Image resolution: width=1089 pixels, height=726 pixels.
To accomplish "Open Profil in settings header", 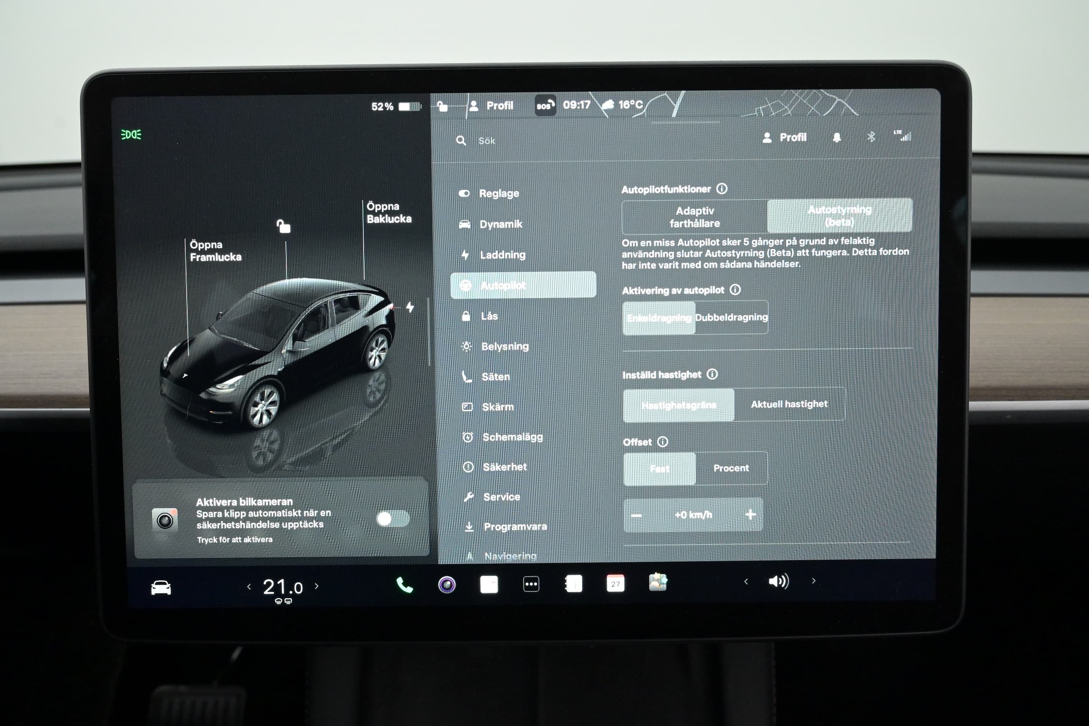I will tap(785, 138).
